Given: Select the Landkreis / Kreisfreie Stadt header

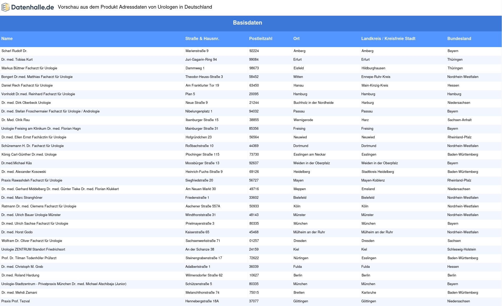Looking at the screenshot, I should coord(388,38).
